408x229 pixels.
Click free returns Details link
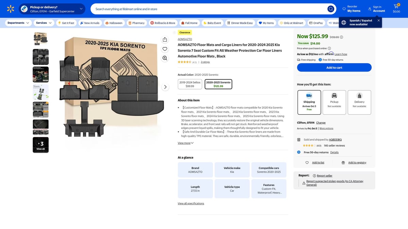coord(334,152)
